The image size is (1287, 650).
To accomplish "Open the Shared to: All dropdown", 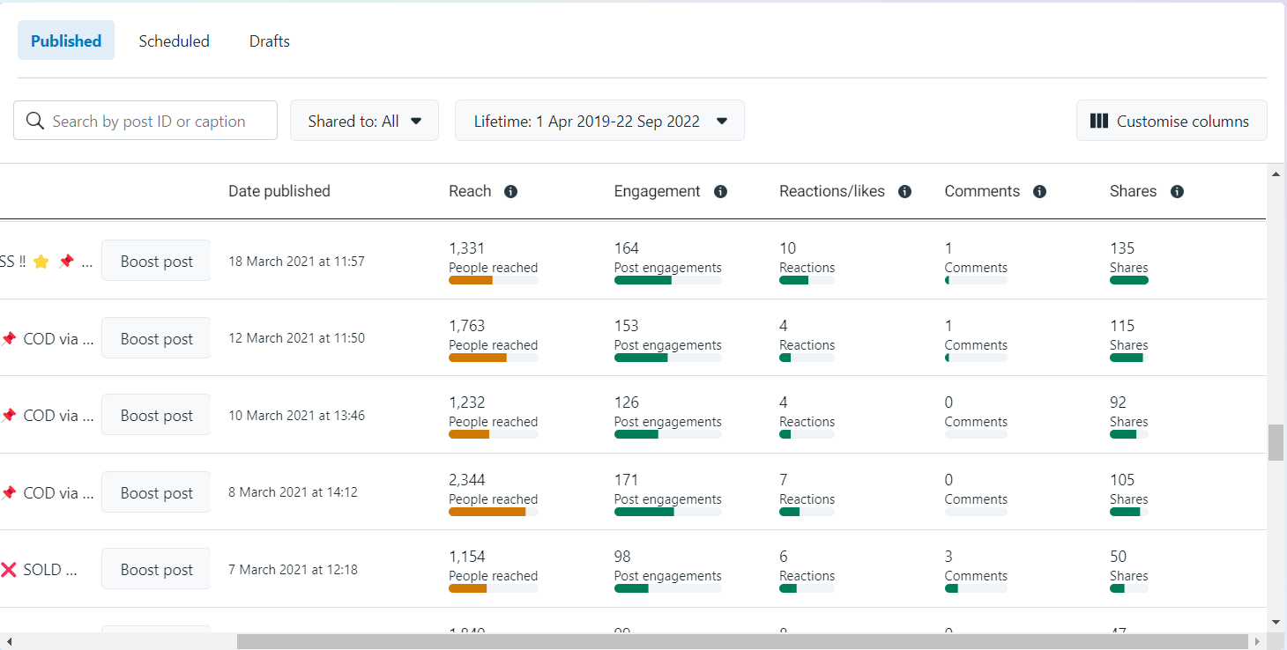I will click(x=364, y=121).
